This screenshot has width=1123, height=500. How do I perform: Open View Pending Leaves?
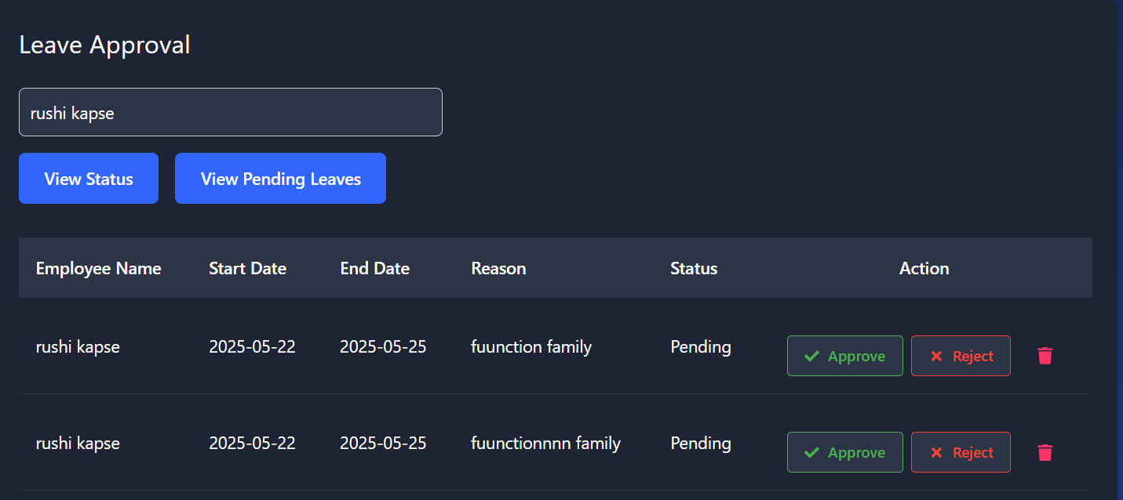280,179
